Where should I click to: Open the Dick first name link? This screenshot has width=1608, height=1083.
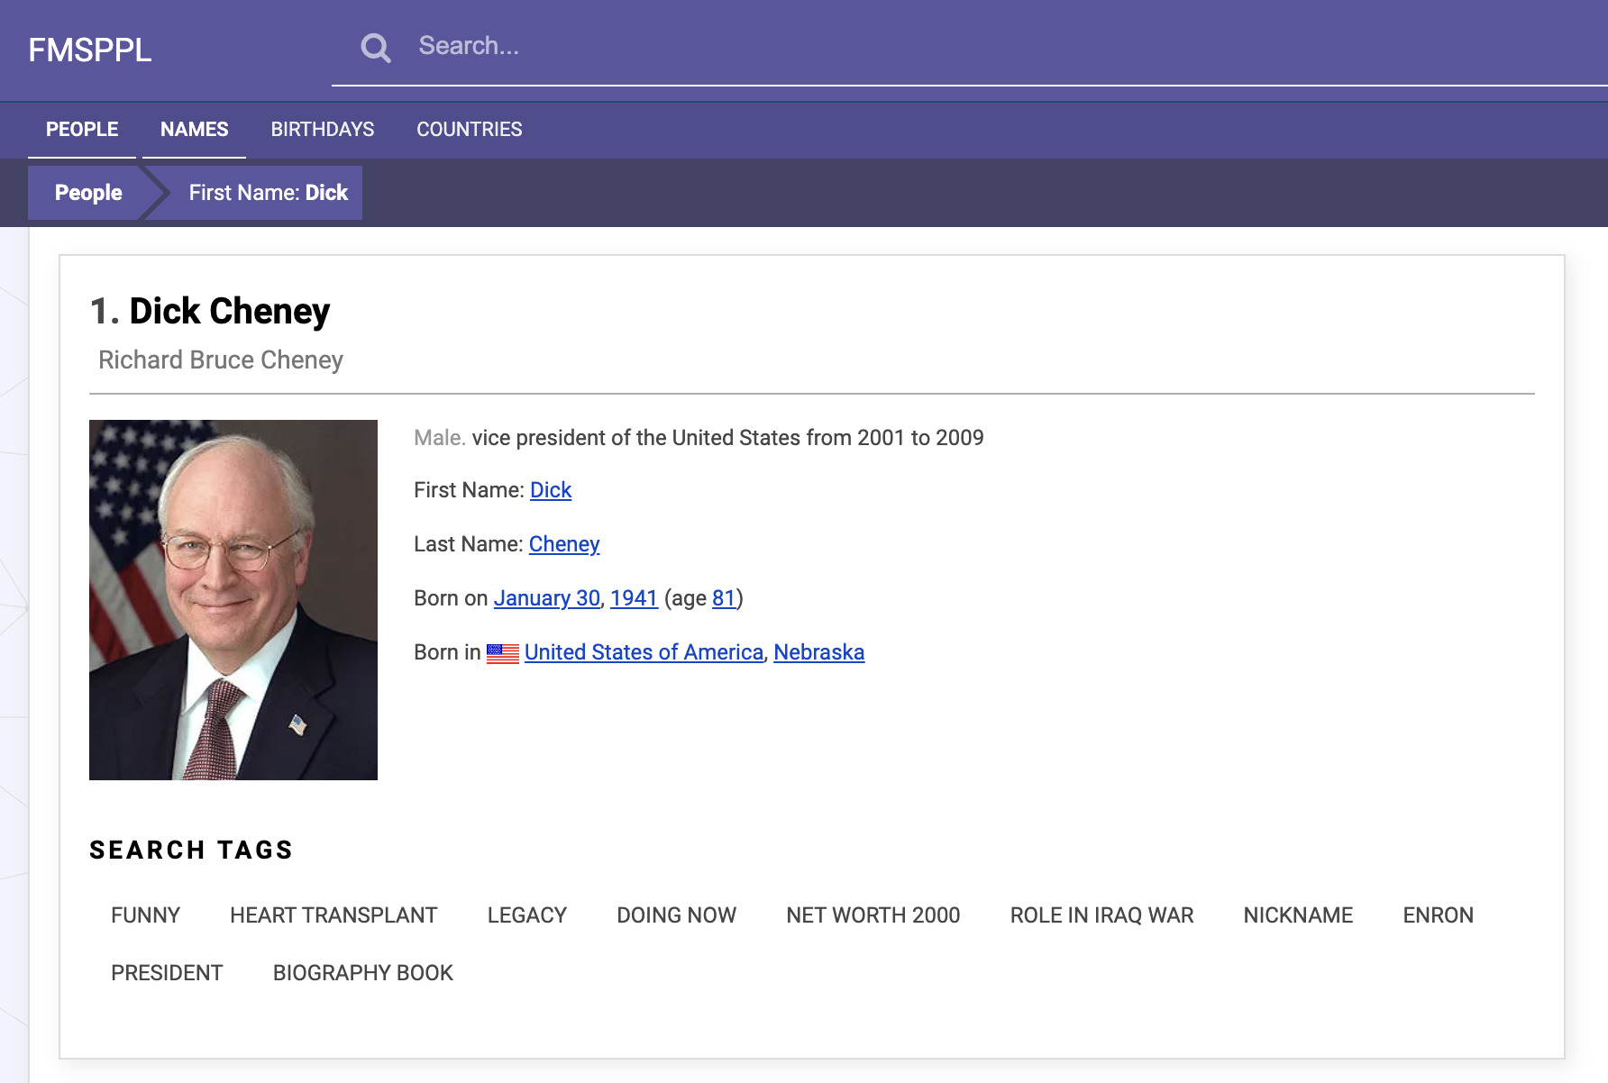click(550, 490)
